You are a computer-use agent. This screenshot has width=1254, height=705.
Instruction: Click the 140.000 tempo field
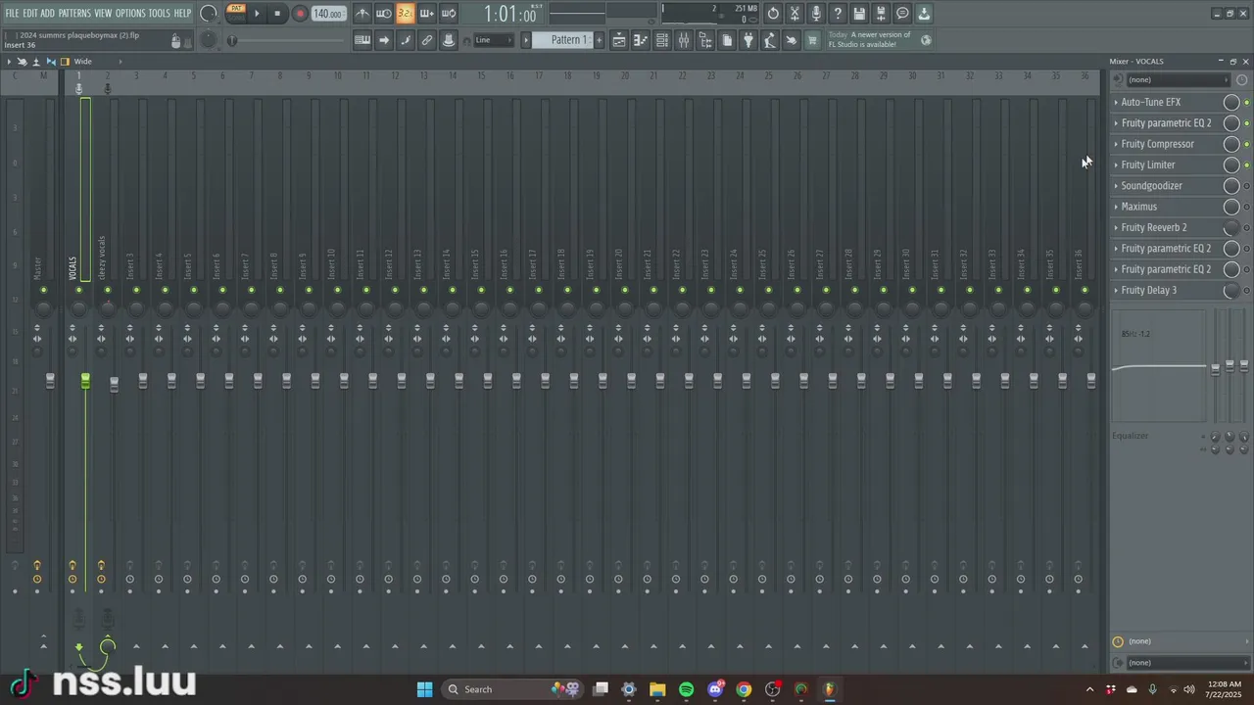[x=327, y=14]
